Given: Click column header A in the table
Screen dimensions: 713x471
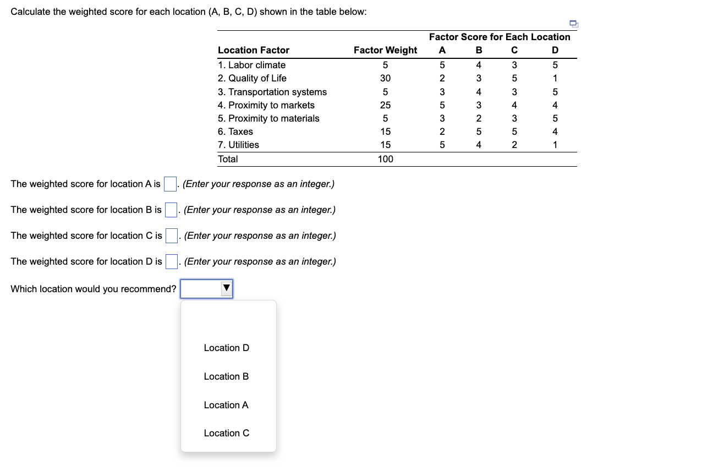Looking at the screenshot, I should [442, 50].
